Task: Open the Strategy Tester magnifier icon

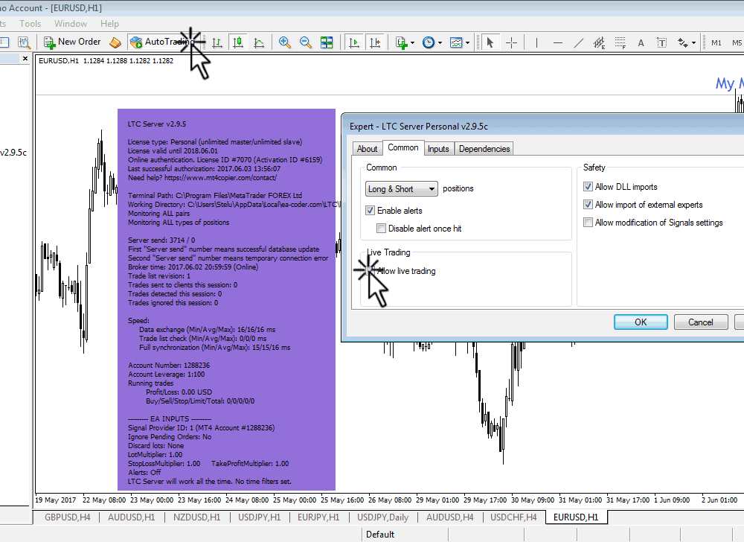Action: [x=24, y=42]
